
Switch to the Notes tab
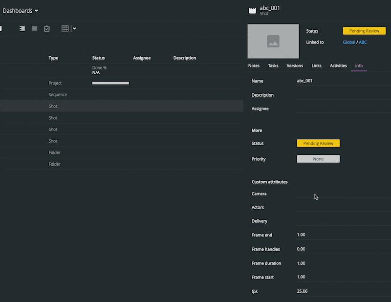254,65
